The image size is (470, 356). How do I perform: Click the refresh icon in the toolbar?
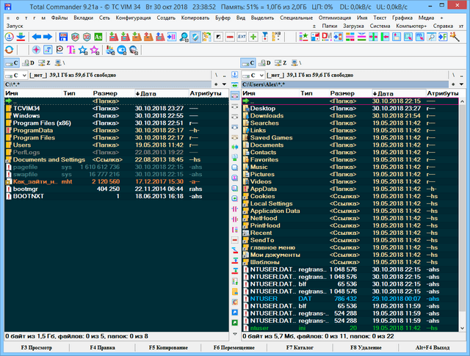coord(9,48)
